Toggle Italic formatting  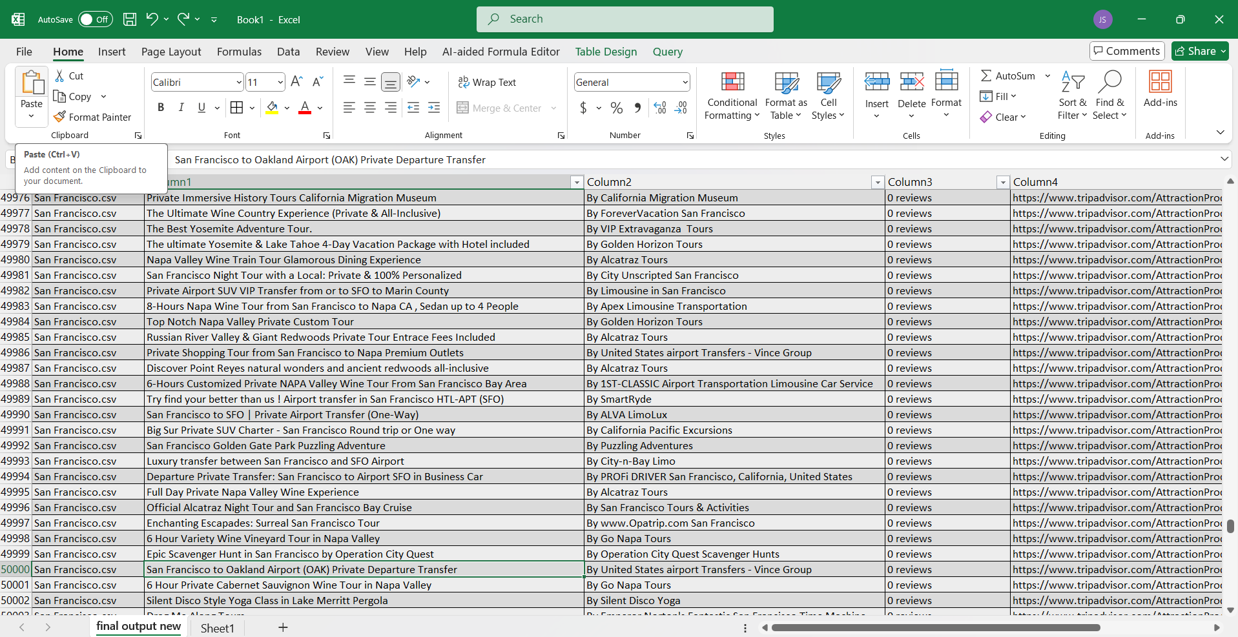181,108
